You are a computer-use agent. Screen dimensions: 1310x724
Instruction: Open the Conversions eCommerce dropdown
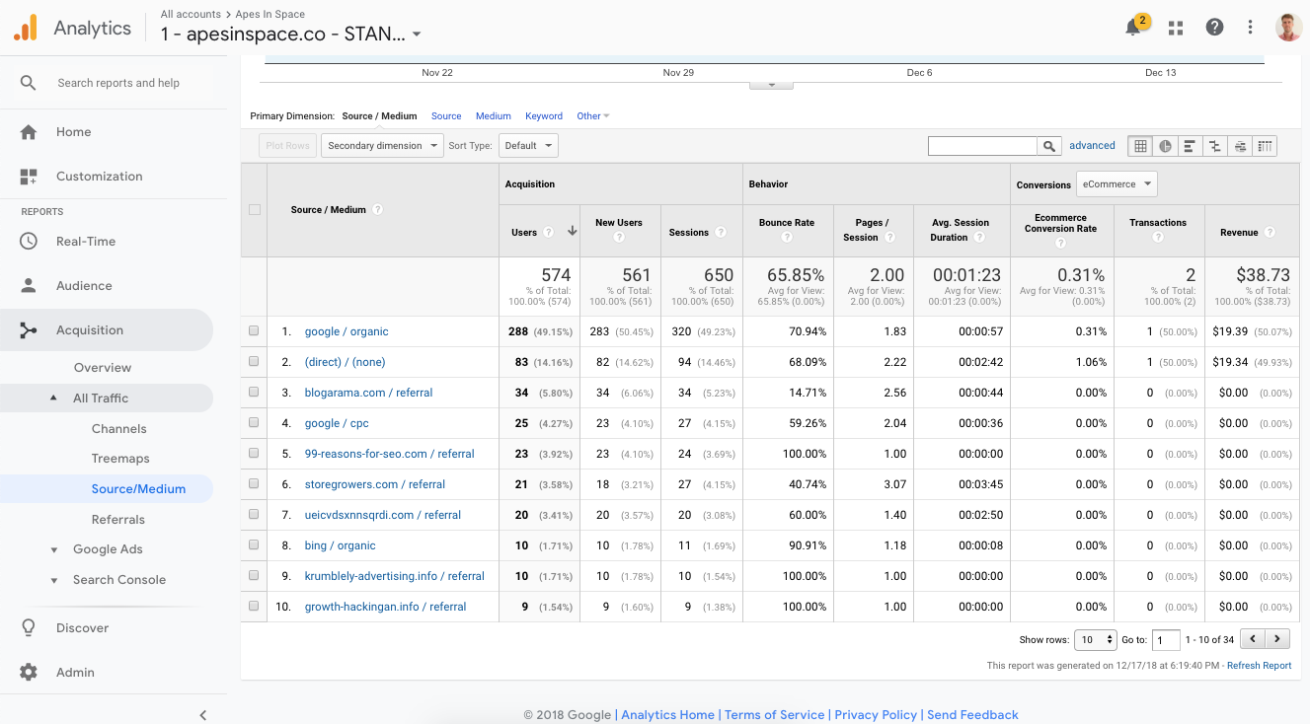[1117, 184]
